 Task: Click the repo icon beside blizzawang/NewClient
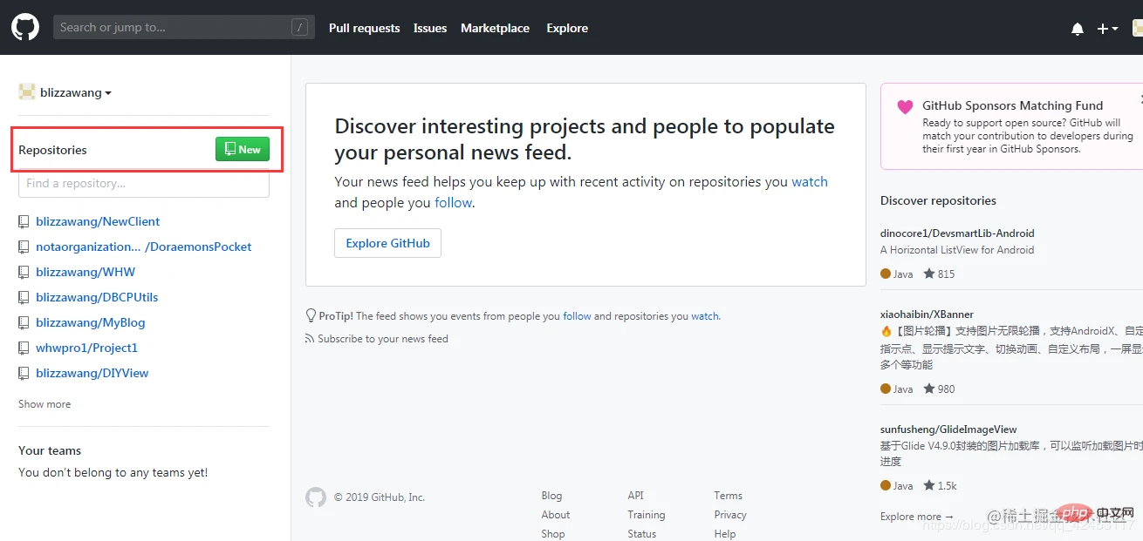24,222
